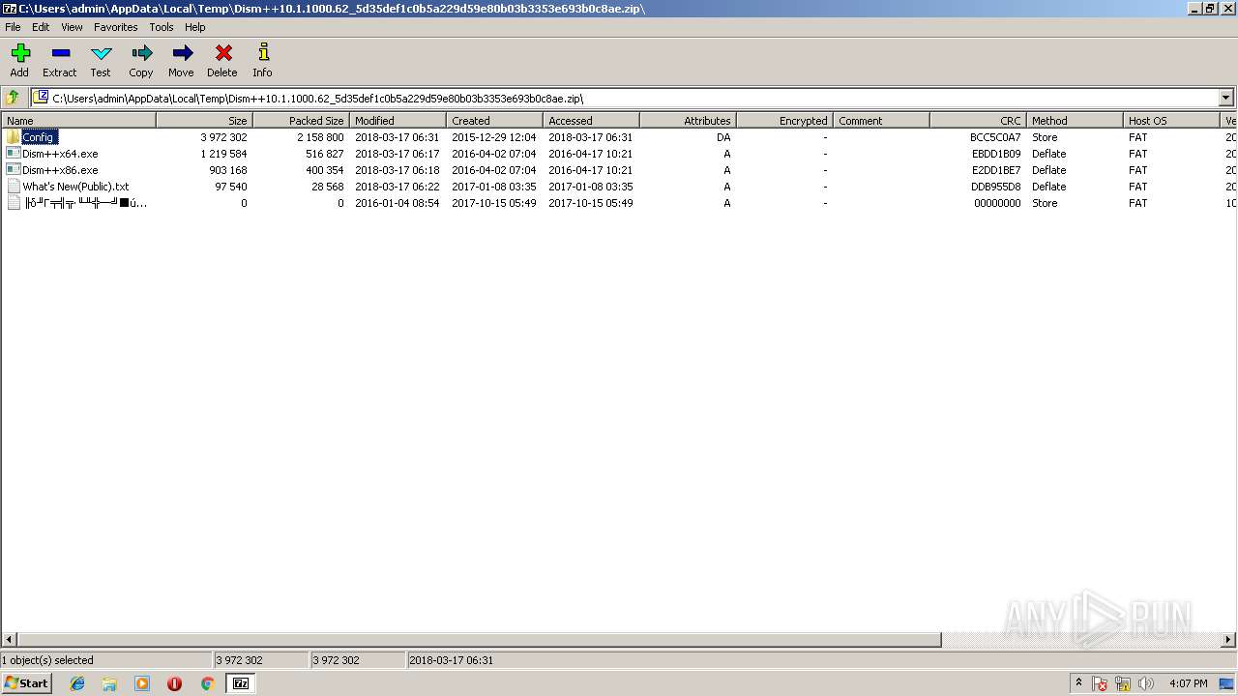The width and height of the screenshot is (1238, 696).
Task: Select the Config folder icon
Action: (14, 137)
